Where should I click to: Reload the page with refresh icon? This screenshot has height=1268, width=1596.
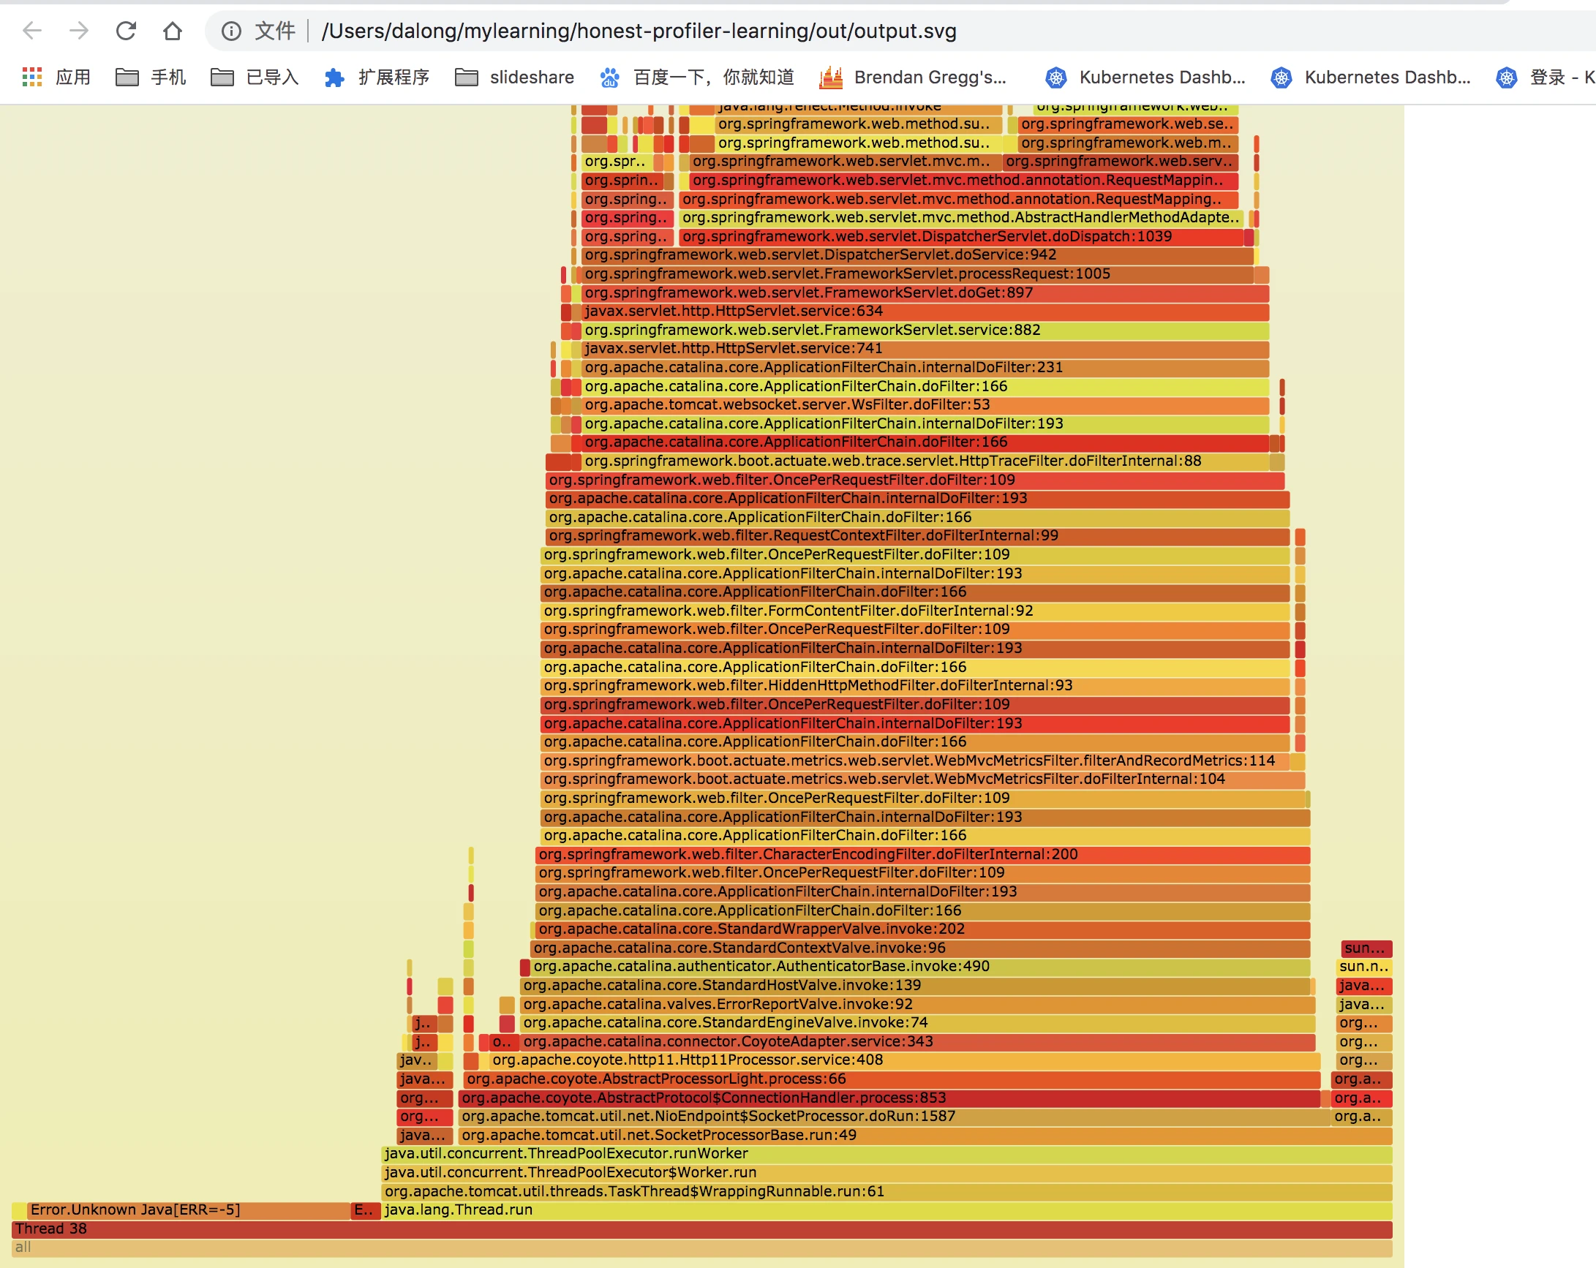coord(126,31)
